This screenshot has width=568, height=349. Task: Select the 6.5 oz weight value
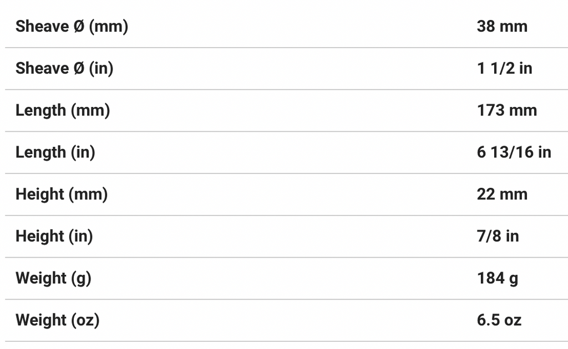coord(499,320)
